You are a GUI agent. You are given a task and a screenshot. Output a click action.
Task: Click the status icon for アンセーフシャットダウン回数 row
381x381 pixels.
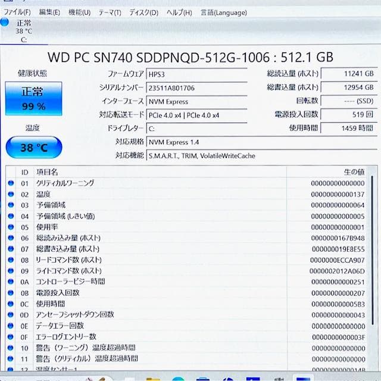click(x=11, y=315)
